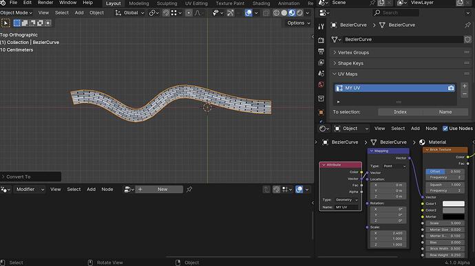Click the New node group button
This screenshot has height=266, width=475.
click(x=159, y=190)
